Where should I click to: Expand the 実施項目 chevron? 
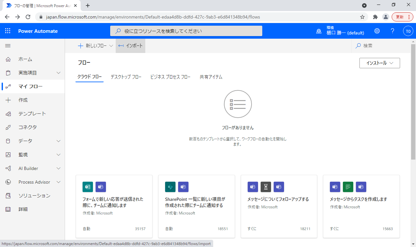coord(58,73)
